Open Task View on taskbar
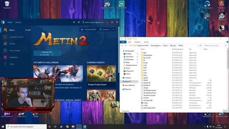Screen dimensions: 229x129 coord(55,126)
